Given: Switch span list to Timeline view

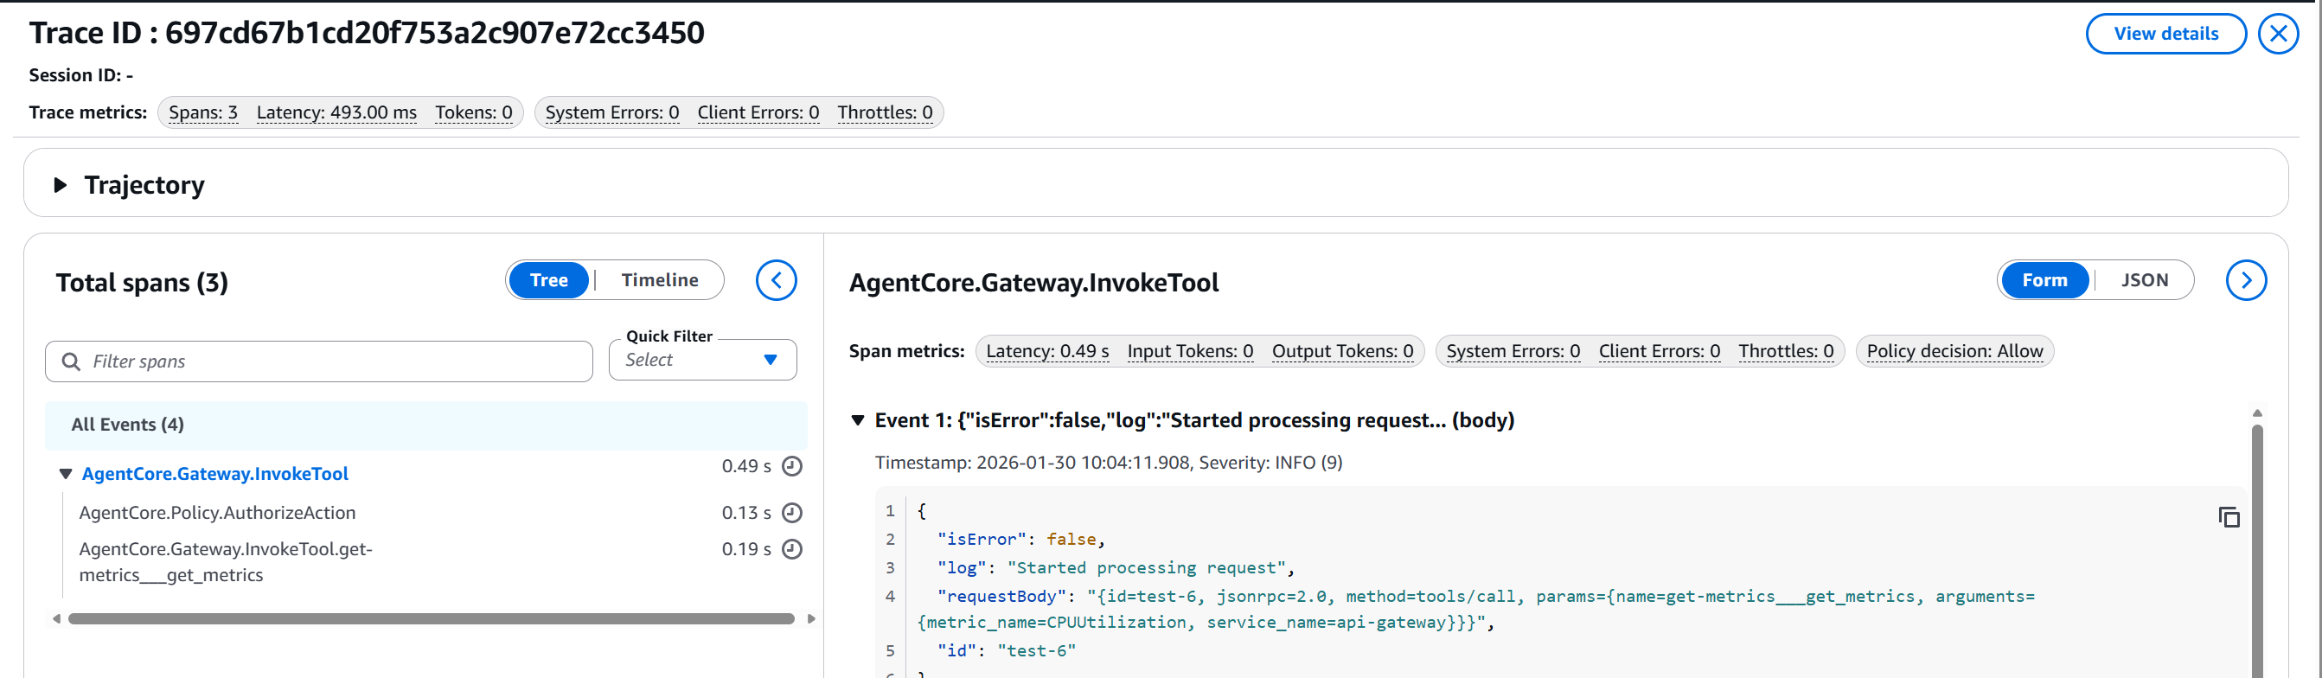Looking at the screenshot, I should click(659, 280).
